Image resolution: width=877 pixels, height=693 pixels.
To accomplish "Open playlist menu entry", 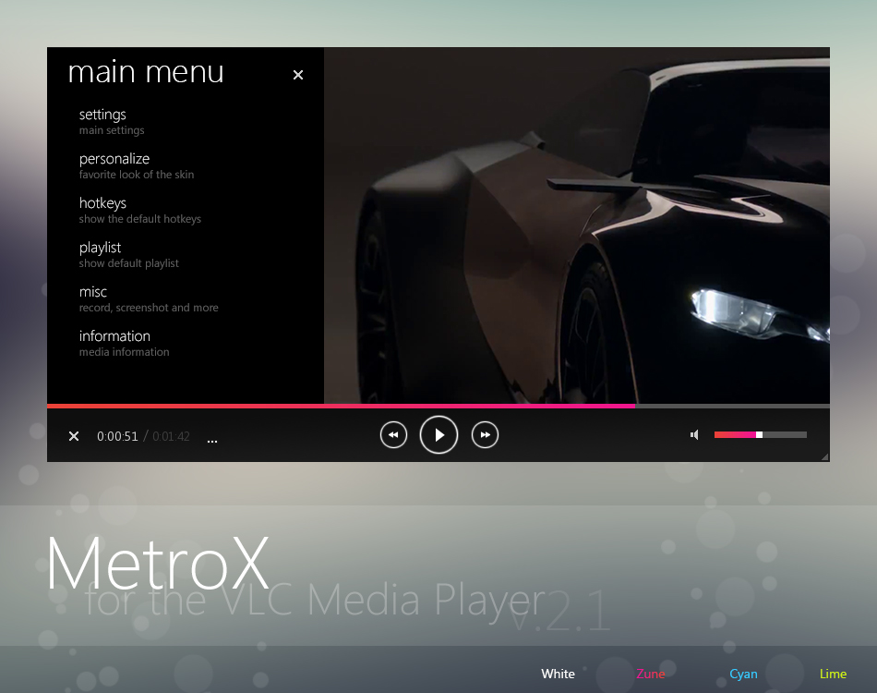I will tap(100, 247).
